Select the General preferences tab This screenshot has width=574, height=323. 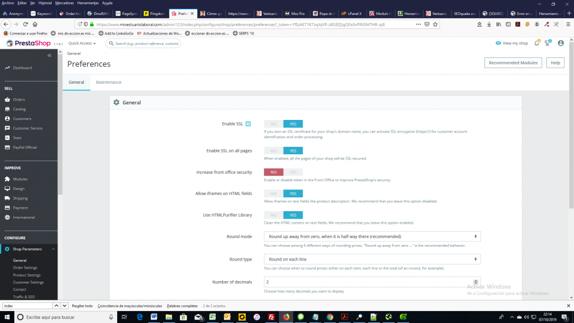(x=76, y=82)
